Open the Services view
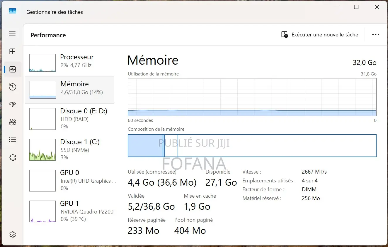This screenshot has height=247, width=388. click(12, 157)
